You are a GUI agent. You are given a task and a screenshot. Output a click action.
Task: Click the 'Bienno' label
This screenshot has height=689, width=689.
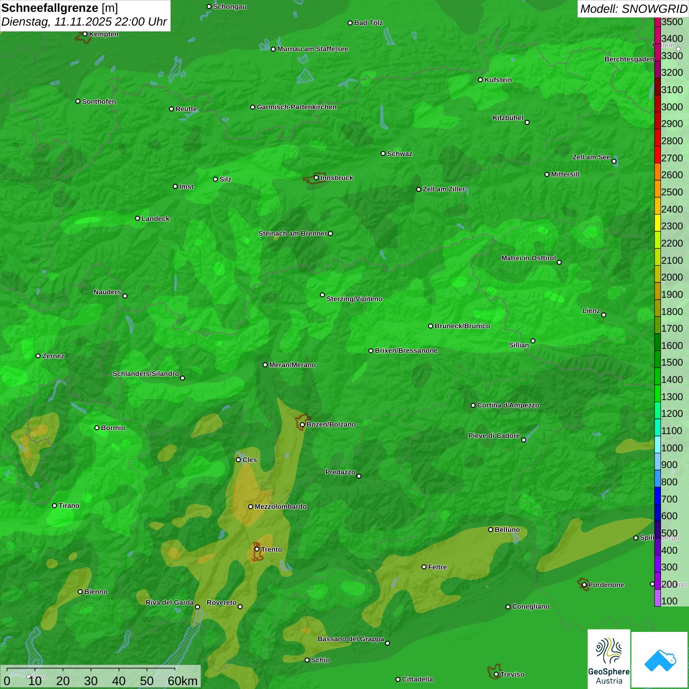(95, 592)
